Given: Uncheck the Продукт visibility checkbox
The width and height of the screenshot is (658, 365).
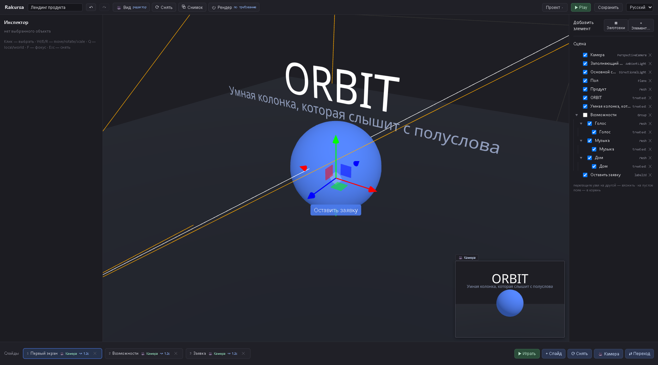Looking at the screenshot, I should click(585, 89).
